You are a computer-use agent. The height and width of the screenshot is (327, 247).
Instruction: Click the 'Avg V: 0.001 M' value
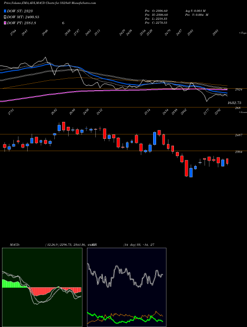click(195, 11)
